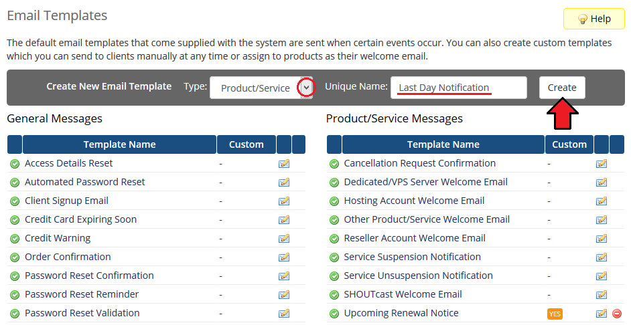Open the Hosting Account Welcome Email template
This screenshot has width=631, height=325.
click(x=414, y=201)
